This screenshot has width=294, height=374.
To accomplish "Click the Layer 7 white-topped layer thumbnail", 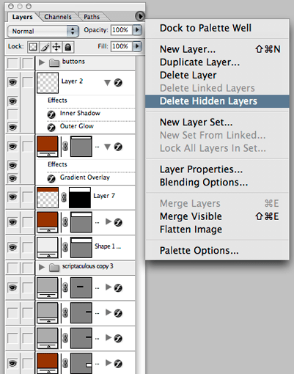I will click(48, 197).
